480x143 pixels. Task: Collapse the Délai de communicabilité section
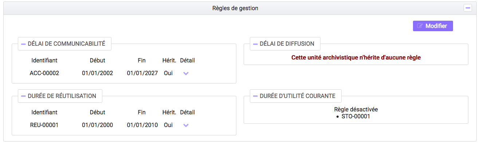point(23,44)
